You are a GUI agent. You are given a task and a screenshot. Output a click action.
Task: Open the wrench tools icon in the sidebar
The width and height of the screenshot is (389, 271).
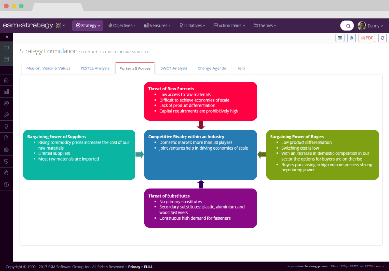point(6,115)
